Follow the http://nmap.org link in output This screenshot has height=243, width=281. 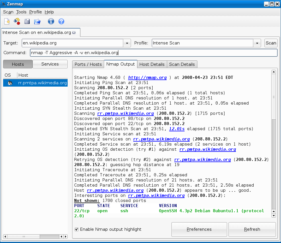pyautogui.click(x=147, y=77)
